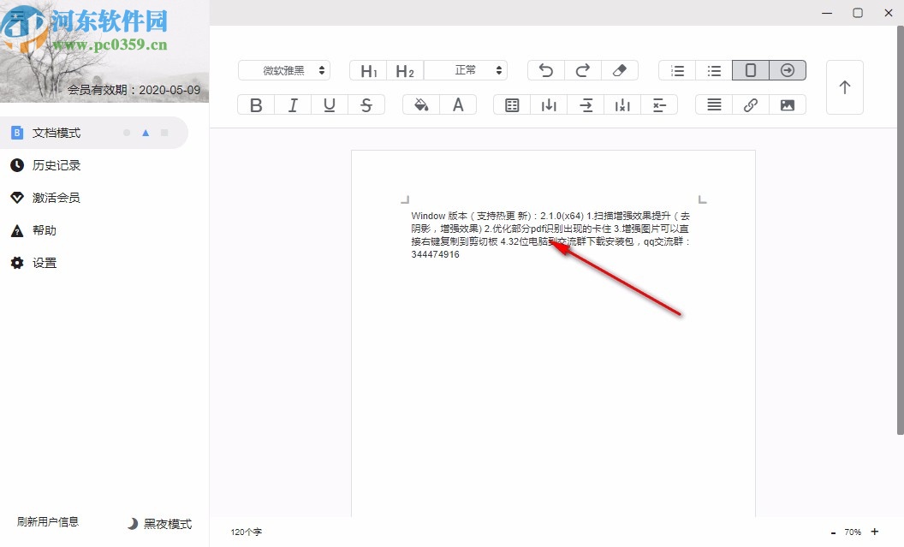Click the triangle icon next to 帮助
904x547 pixels.
point(17,230)
